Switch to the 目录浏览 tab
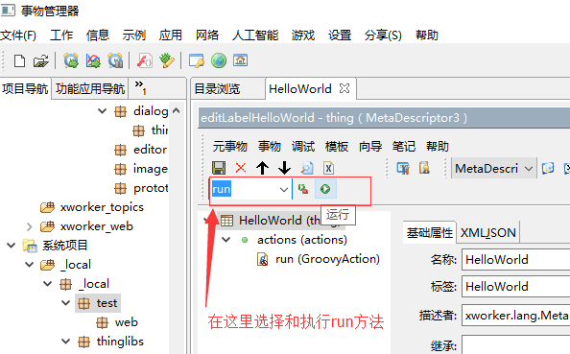This screenshot has width=570, height=354. point(217,88)
